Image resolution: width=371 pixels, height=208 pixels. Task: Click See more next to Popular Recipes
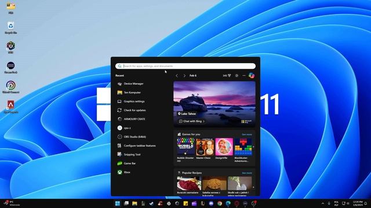pyautogui.click(x=247, y=173)
